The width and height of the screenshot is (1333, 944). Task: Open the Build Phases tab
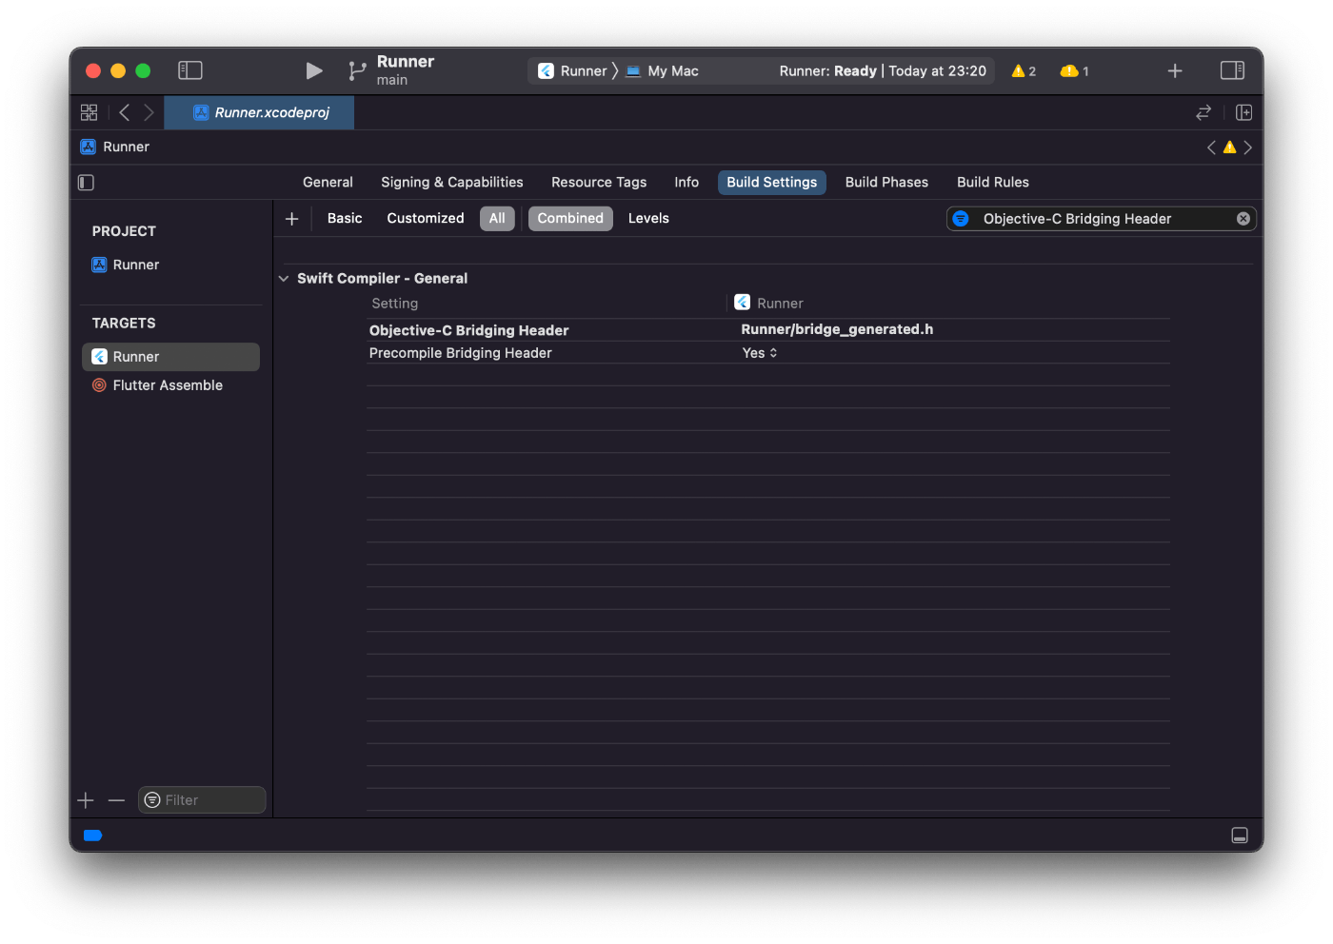[886, 182]
